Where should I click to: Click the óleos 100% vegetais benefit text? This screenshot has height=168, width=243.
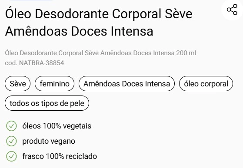click(57, 126)
